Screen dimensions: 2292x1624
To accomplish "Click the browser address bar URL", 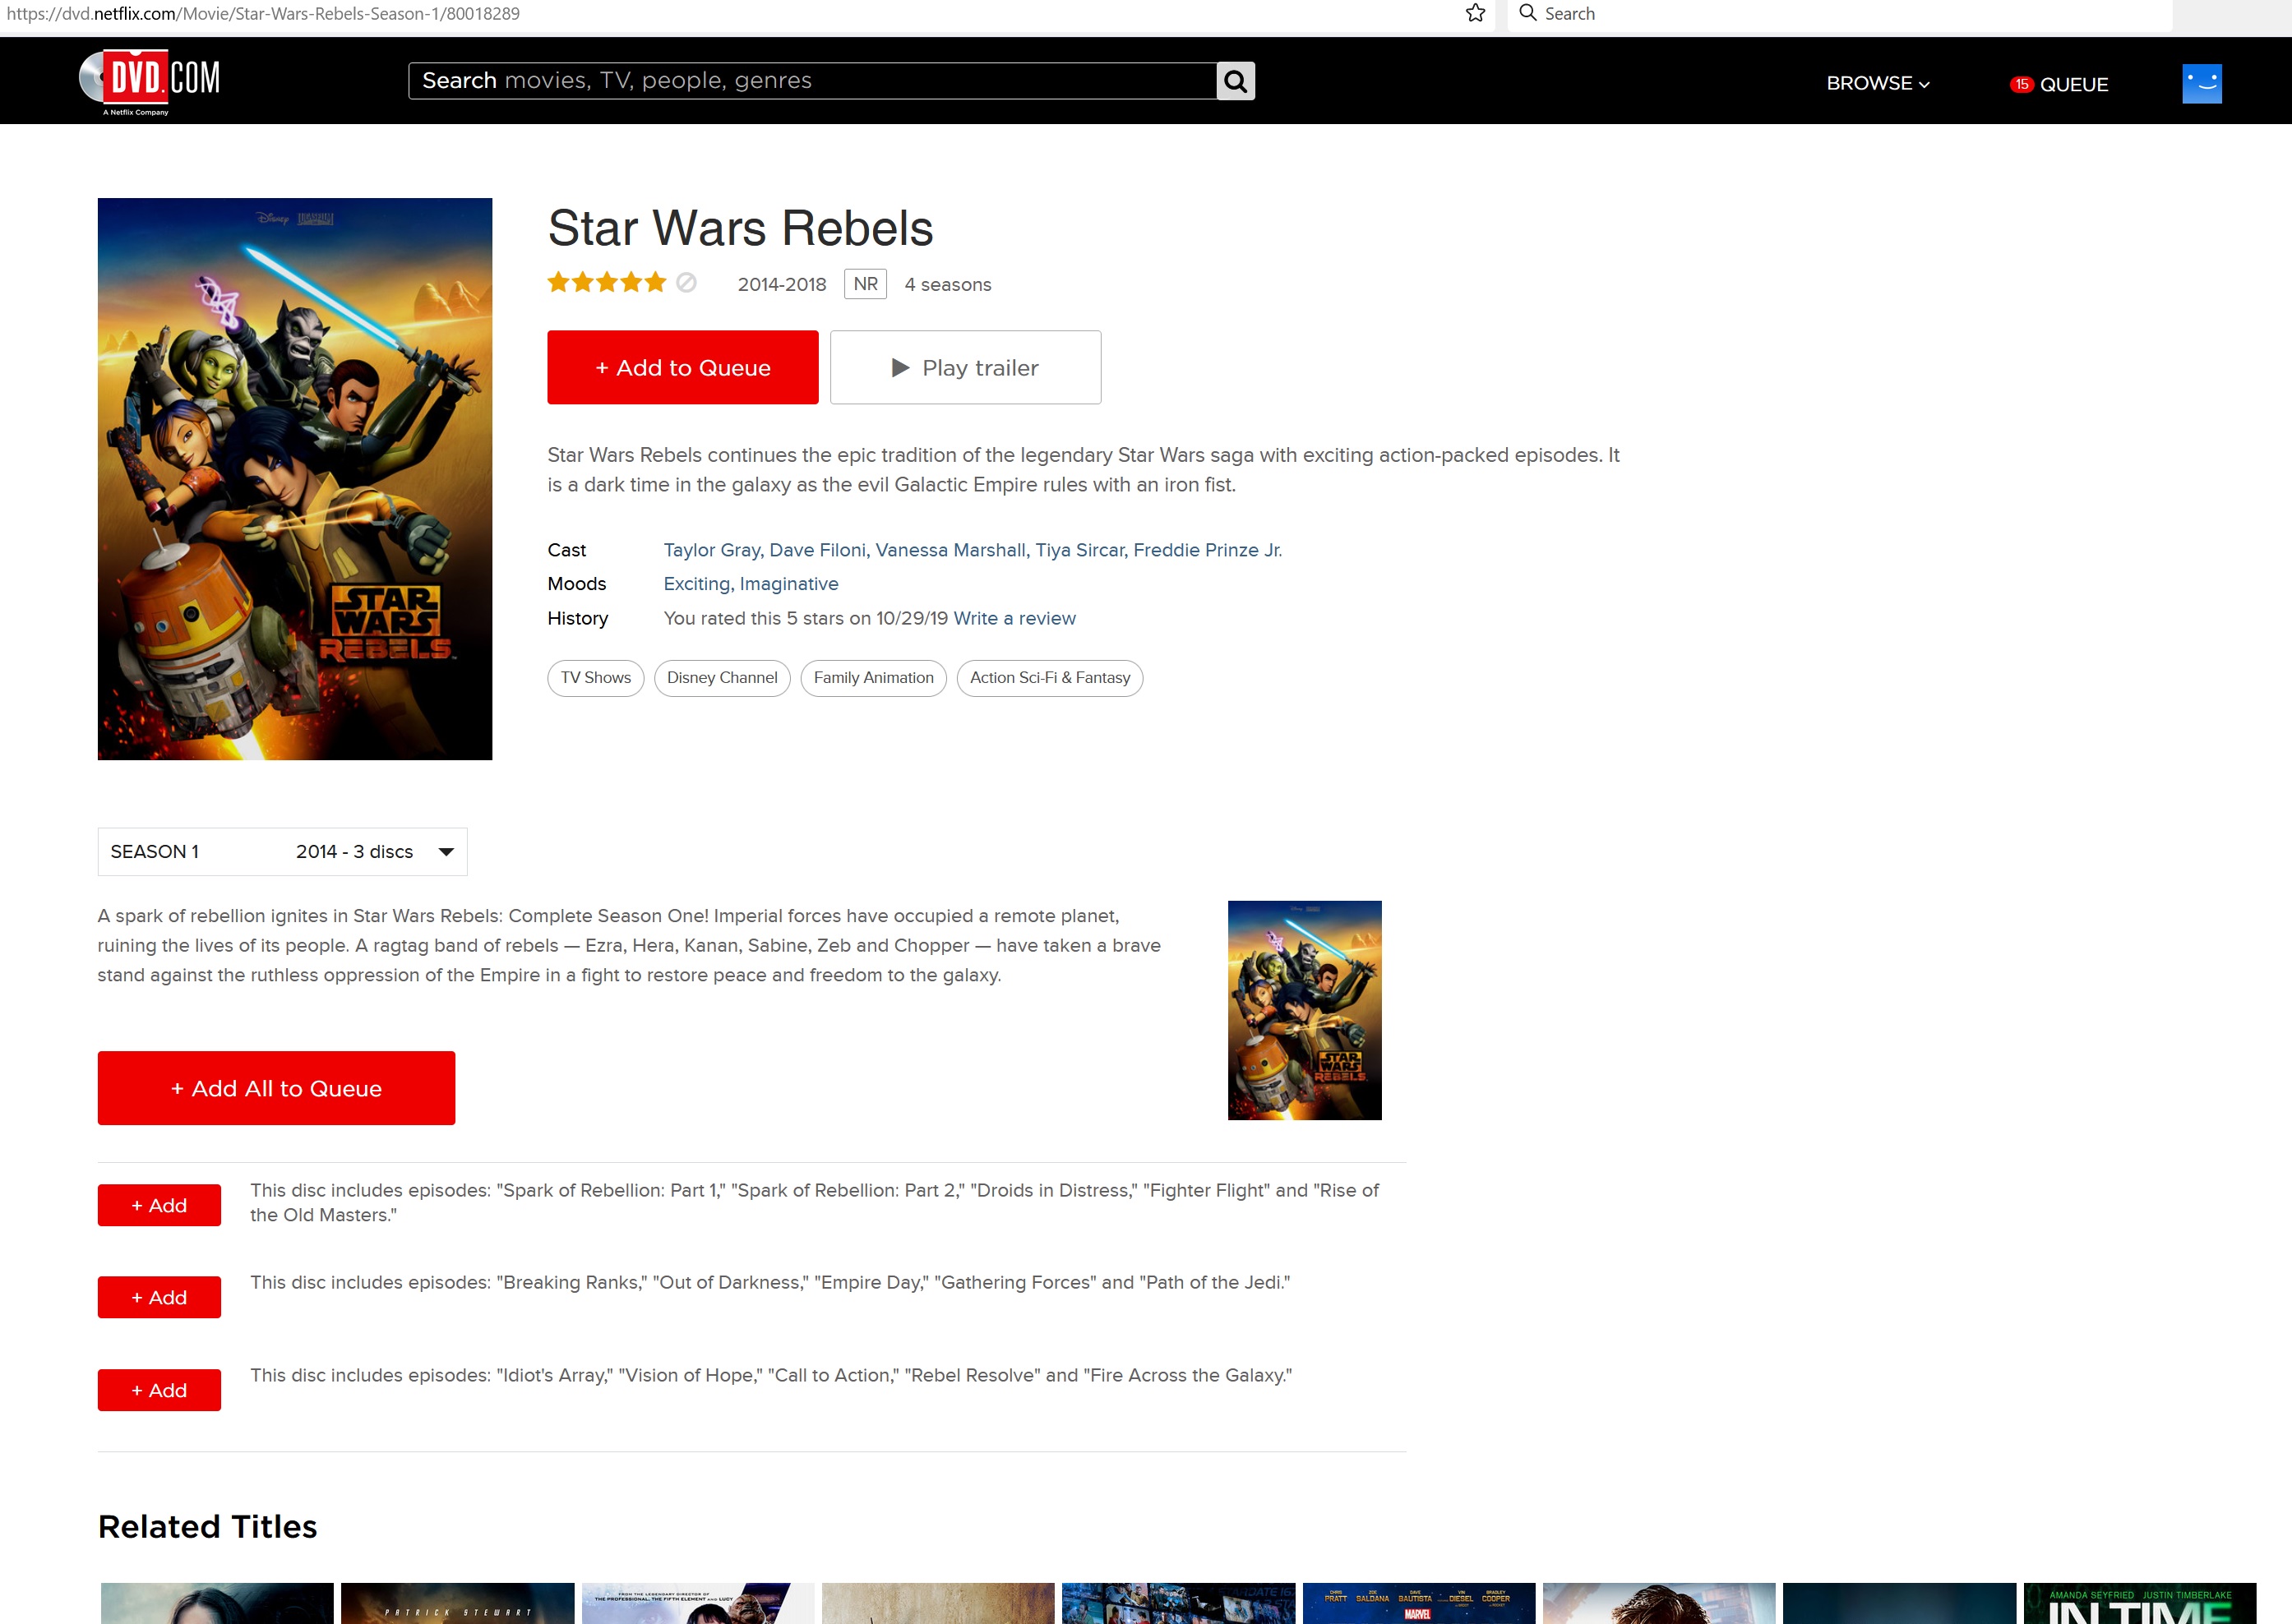I will (263, 13).
